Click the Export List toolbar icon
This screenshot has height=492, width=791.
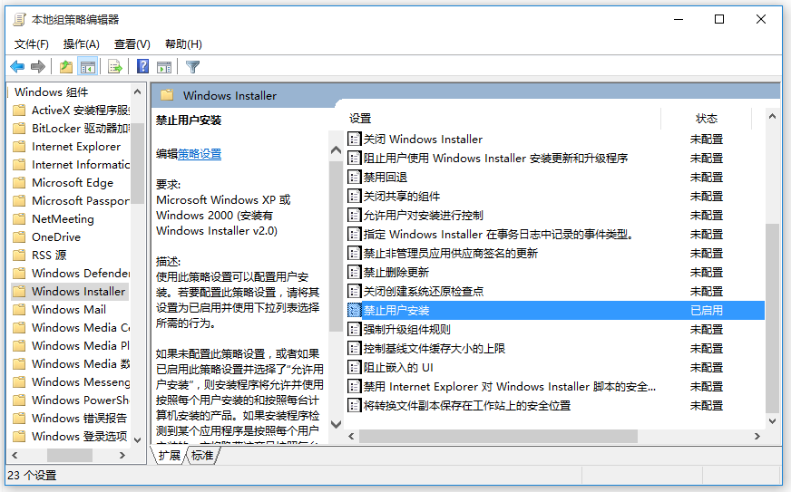coord(115,66)
